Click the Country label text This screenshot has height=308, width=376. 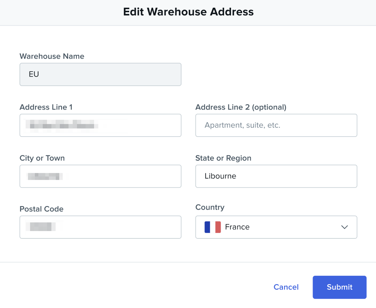(x=210, y=207)
